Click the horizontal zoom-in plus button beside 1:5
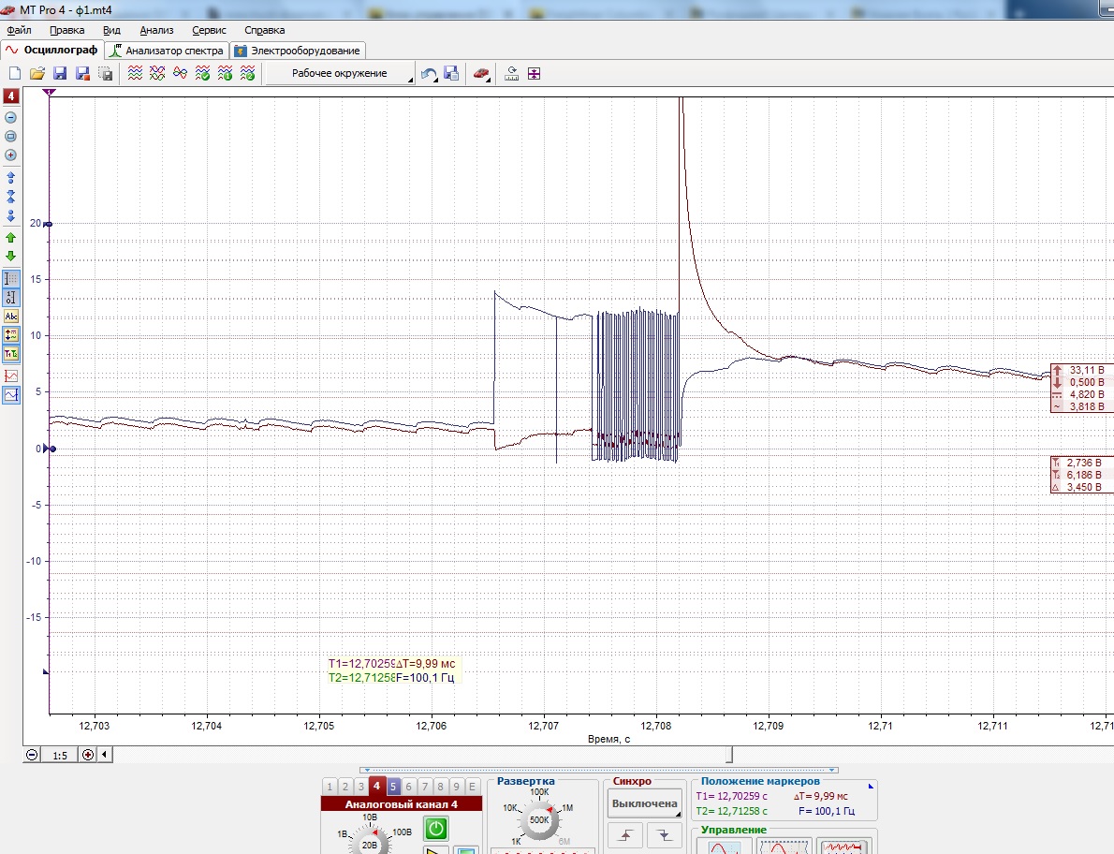 [87, 755]
